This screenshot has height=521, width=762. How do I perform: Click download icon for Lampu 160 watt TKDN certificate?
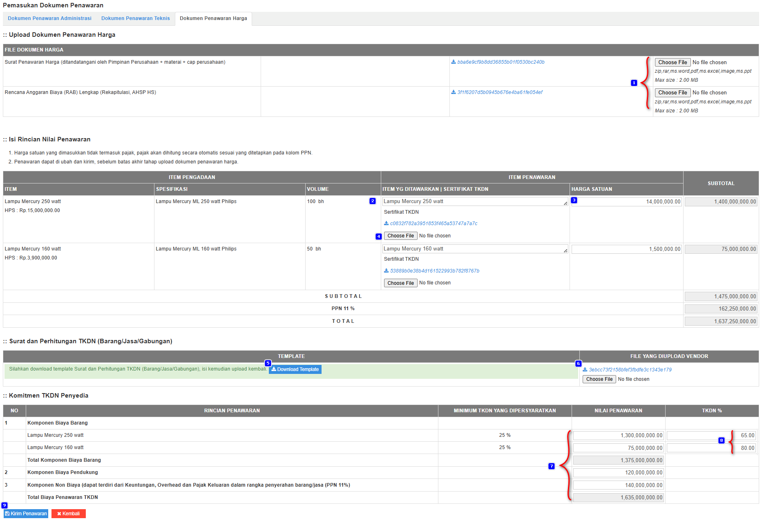pyautogui.click(x=386, y=271)
